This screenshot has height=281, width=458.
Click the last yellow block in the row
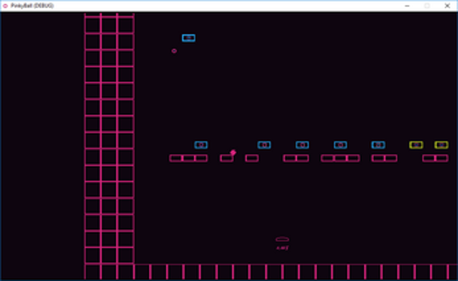tap(442, 145)
